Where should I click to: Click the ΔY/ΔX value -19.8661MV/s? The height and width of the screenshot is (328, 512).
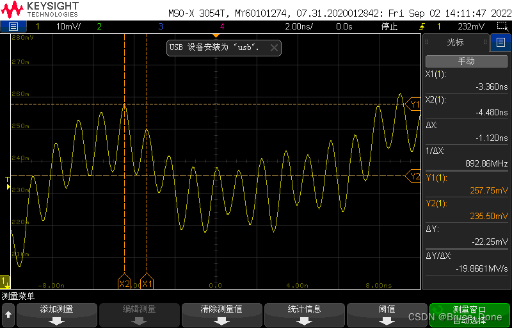(483, 268)
